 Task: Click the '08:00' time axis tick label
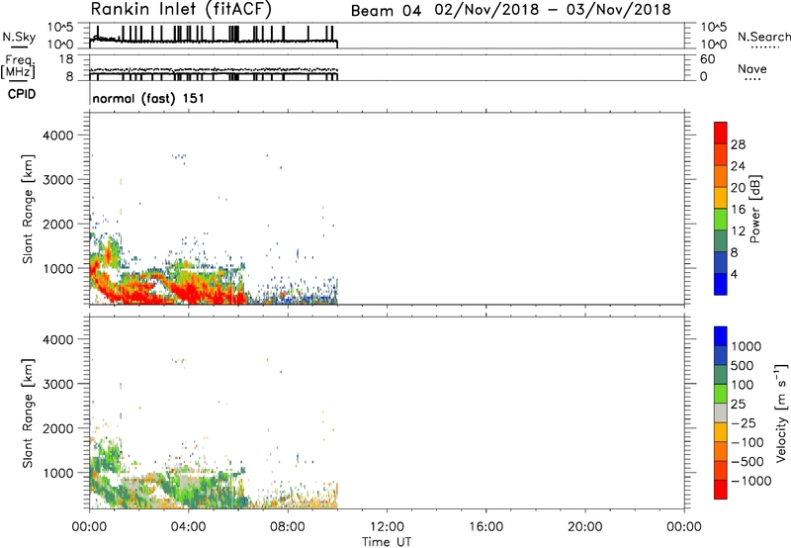click(288, 527)
